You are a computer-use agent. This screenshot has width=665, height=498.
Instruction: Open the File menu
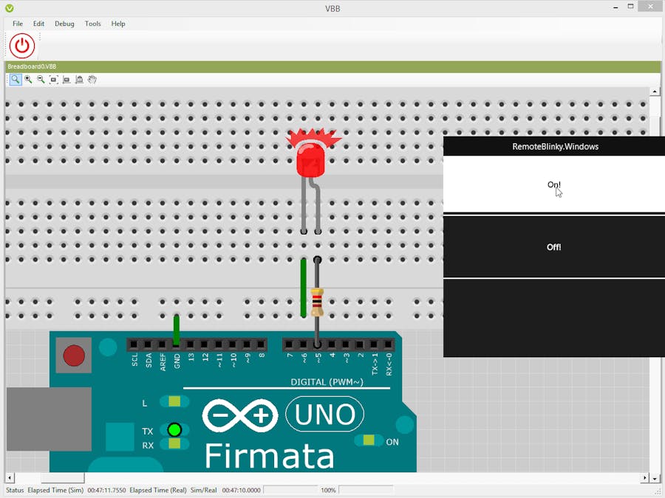pos(18,24)
